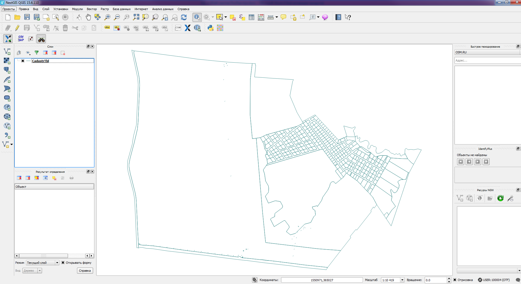Click the What's This help cursor icon
This screenshot has width=521, height=284.
348,17
